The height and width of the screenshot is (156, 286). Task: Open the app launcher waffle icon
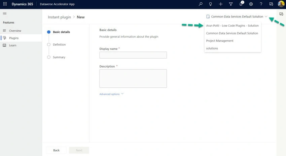[x=5, y=4]
